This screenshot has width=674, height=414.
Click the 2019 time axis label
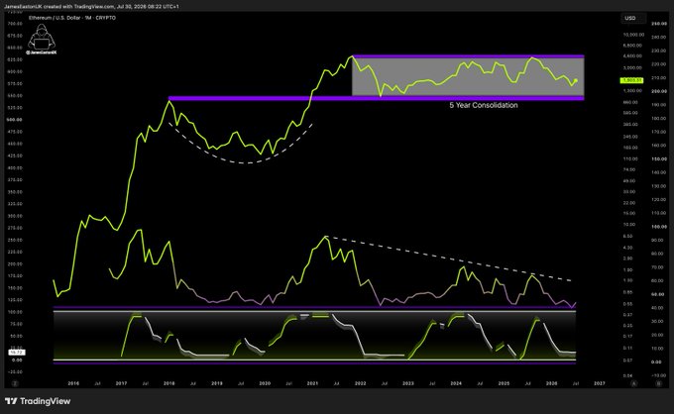pos(217,383)
